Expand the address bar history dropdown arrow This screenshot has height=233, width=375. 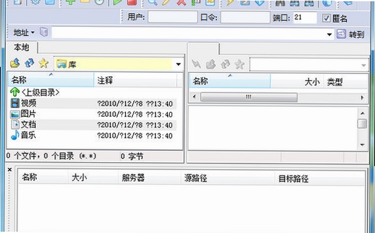(329, 34)
